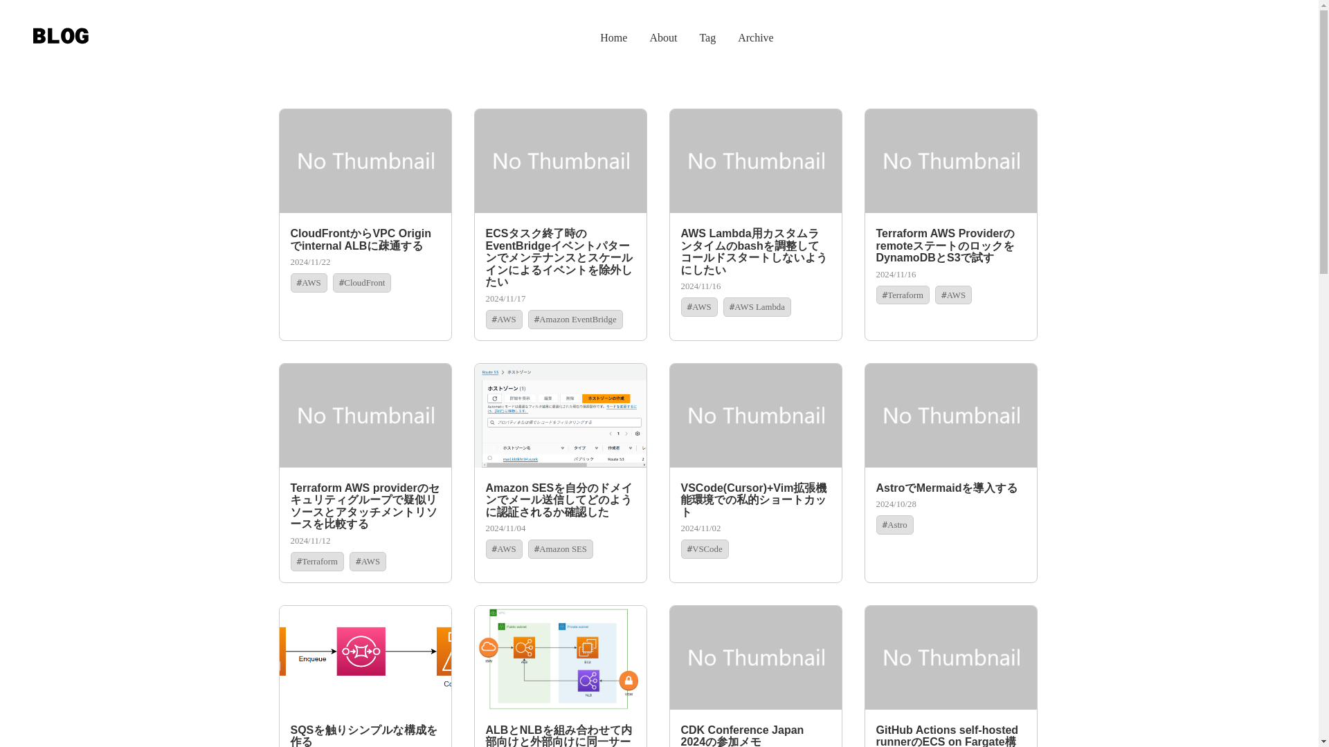Open the AWS Lambda用カスタムランタイム article title
This screenshot has height=747, width=1329.
754,252
